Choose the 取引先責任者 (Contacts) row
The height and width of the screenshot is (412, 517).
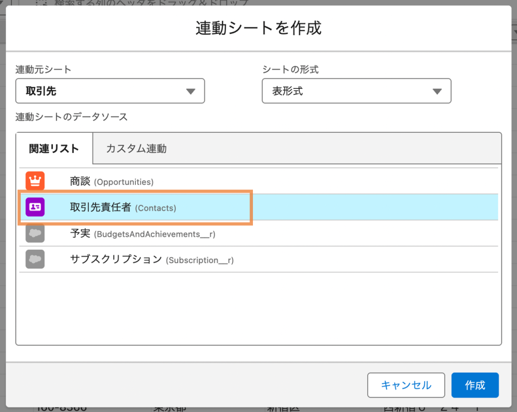tap(123, 207)
